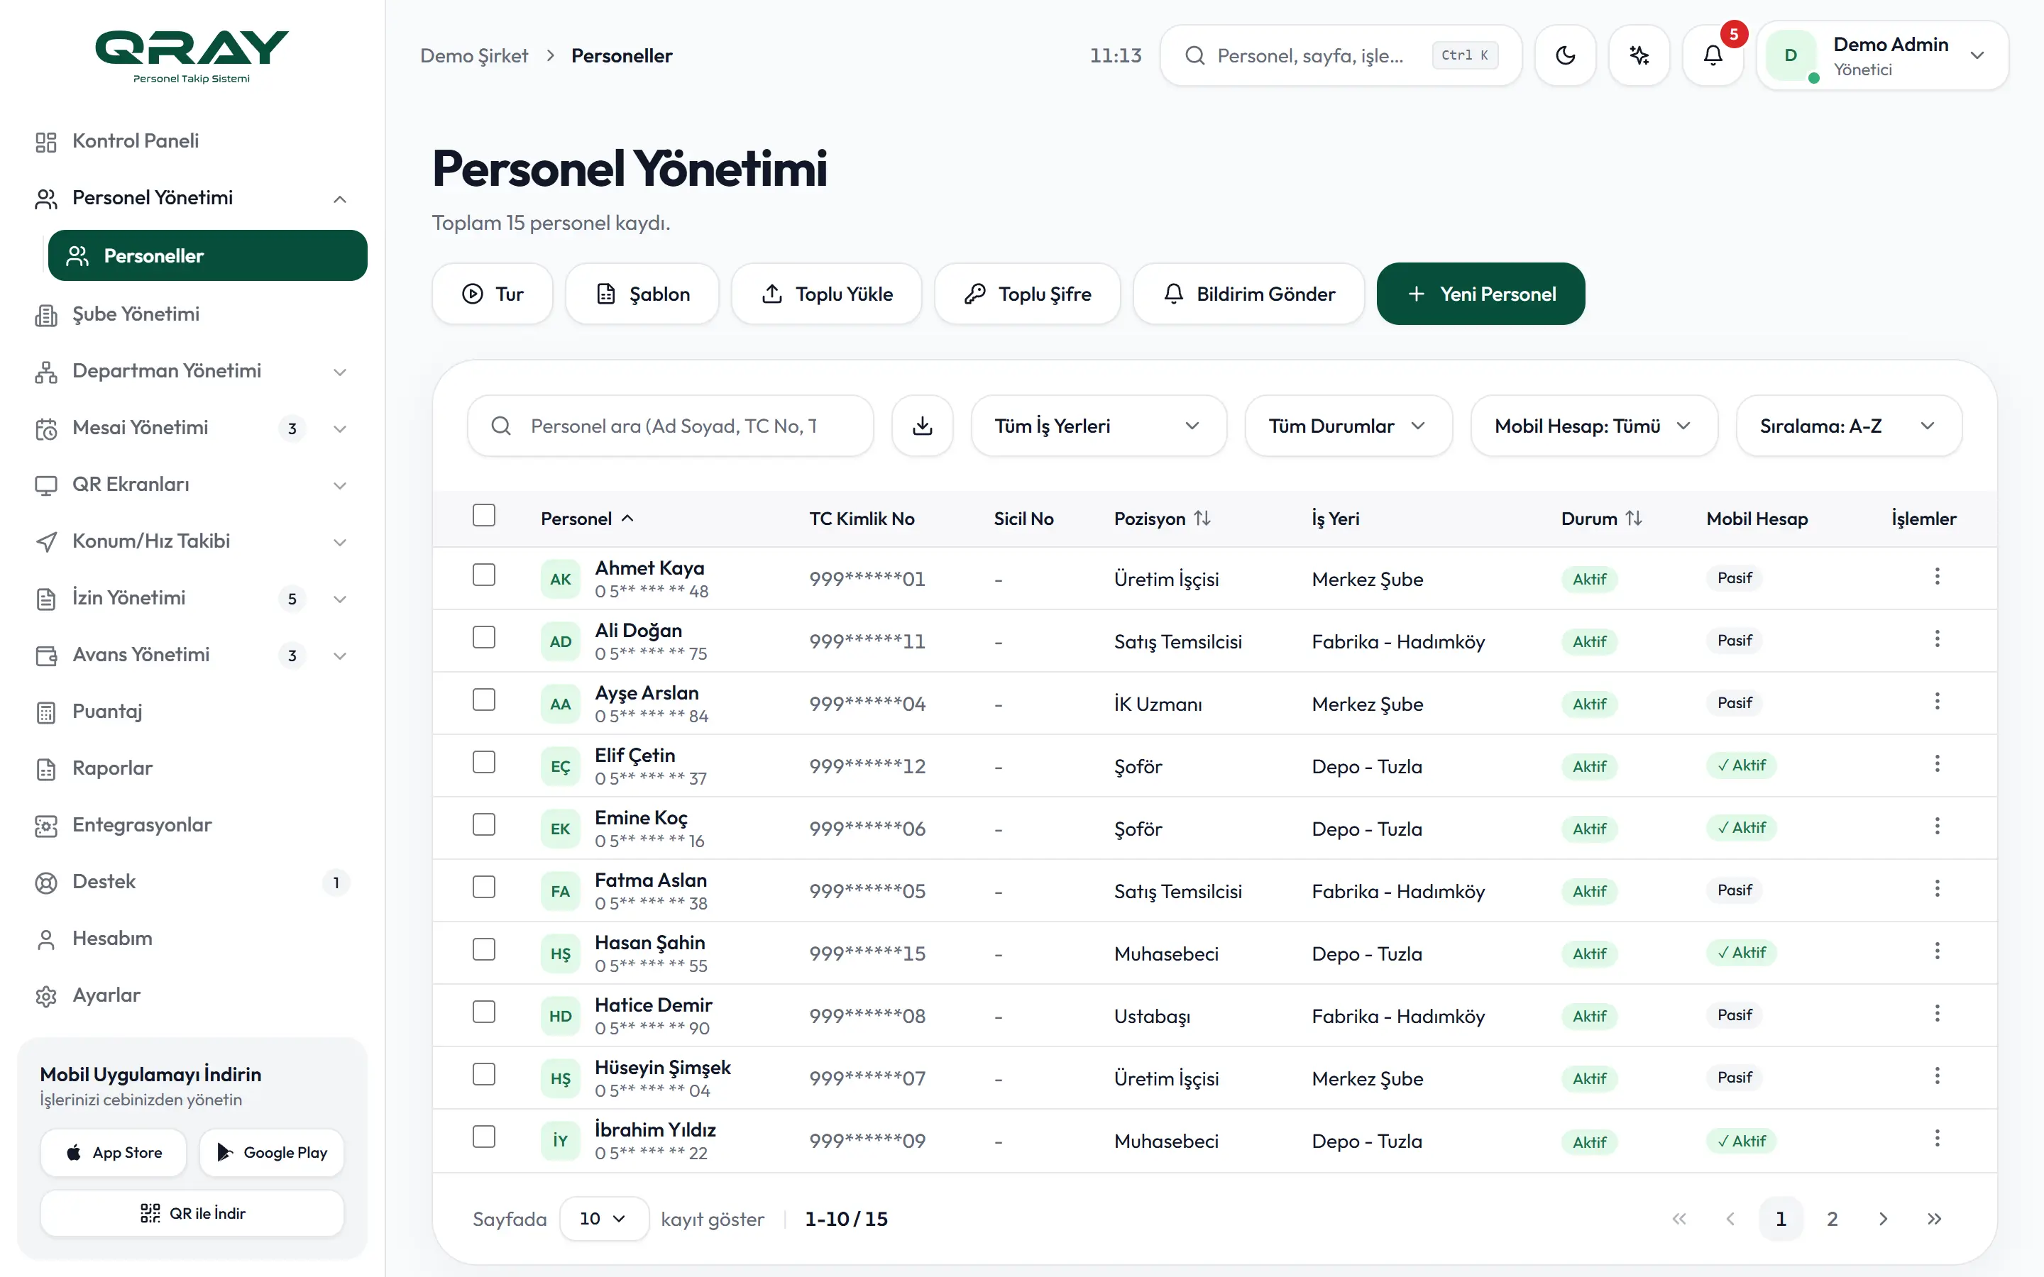
Task: Go to Kontrol Paneli in sidebar
Action: [x=192, y=141]
